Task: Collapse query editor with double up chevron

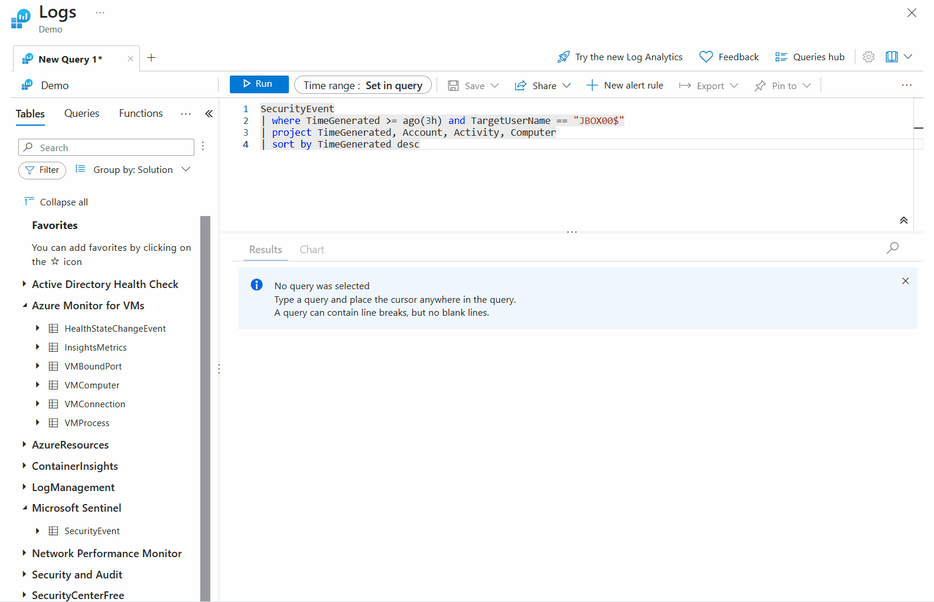Action: click(x=903, y=220)
